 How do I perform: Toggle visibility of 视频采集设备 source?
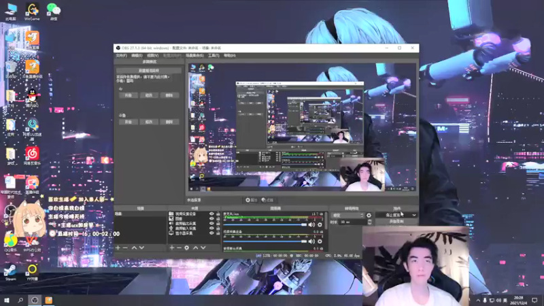click(211, 214)
